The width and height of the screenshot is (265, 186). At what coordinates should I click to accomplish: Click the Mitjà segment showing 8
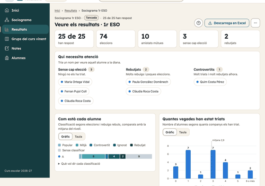(x=94, y=156)
